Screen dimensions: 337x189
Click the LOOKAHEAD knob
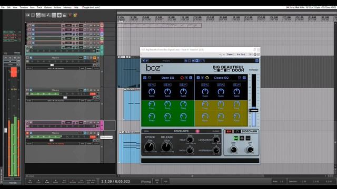(216, 140)
